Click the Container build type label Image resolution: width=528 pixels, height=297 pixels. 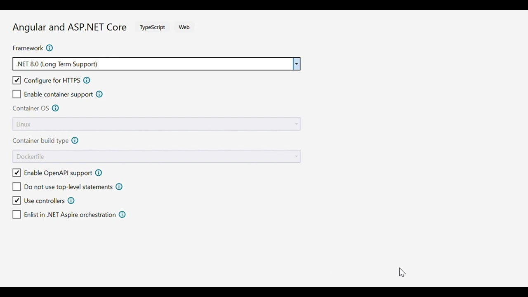click(40, 141)
